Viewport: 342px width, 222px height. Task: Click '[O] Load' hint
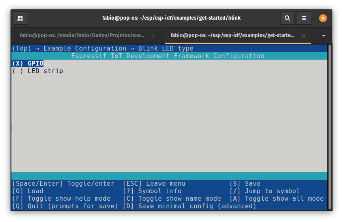pyautogui.click(x=28, y=191)
